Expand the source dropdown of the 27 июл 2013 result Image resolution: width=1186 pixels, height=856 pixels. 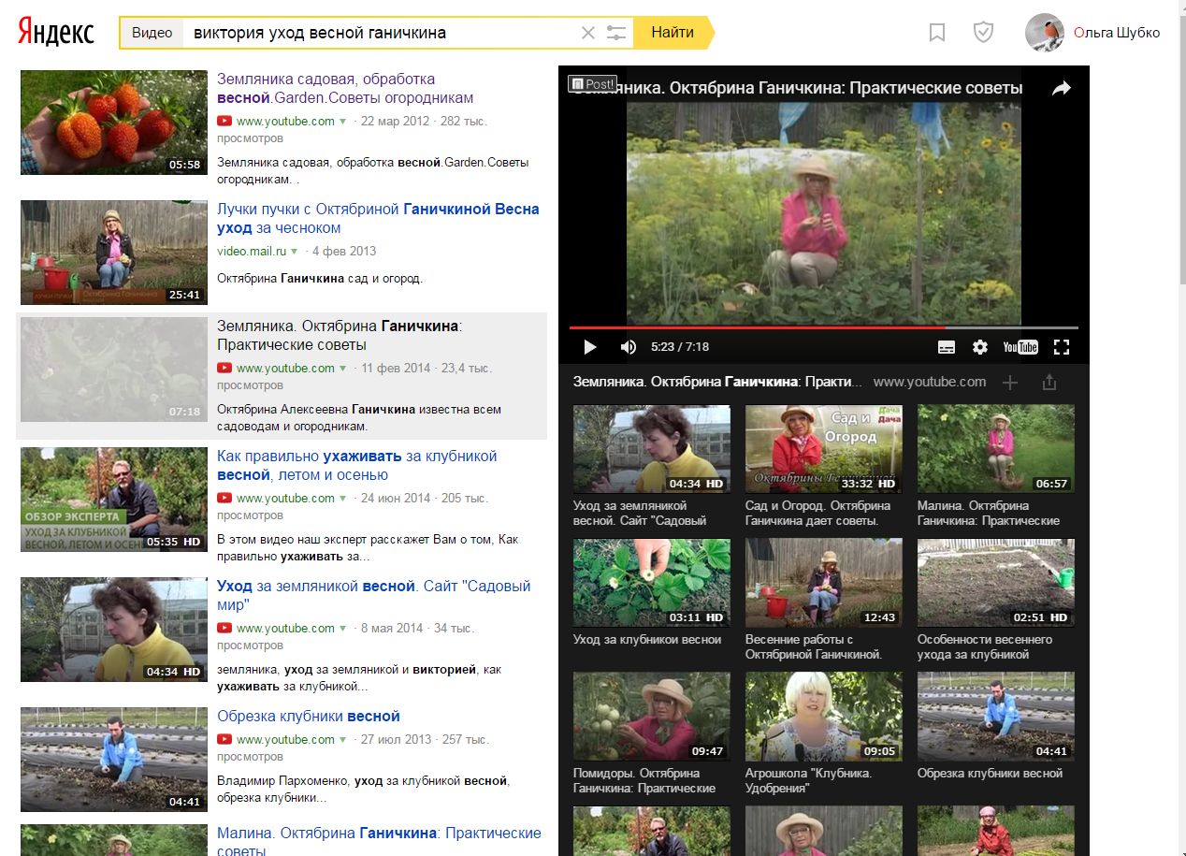(x=342, y=740)
